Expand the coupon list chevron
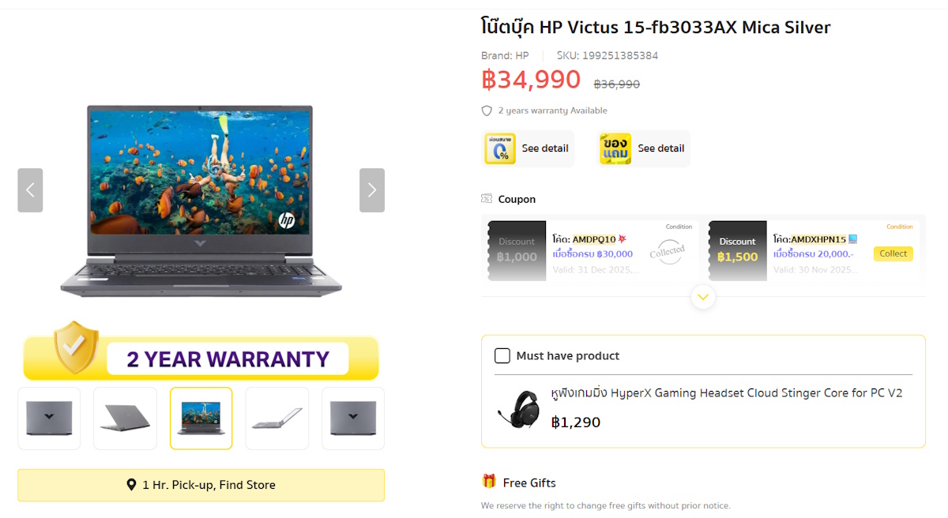The width and height of the screenshot is (948, 518). (x=703, y=297)
